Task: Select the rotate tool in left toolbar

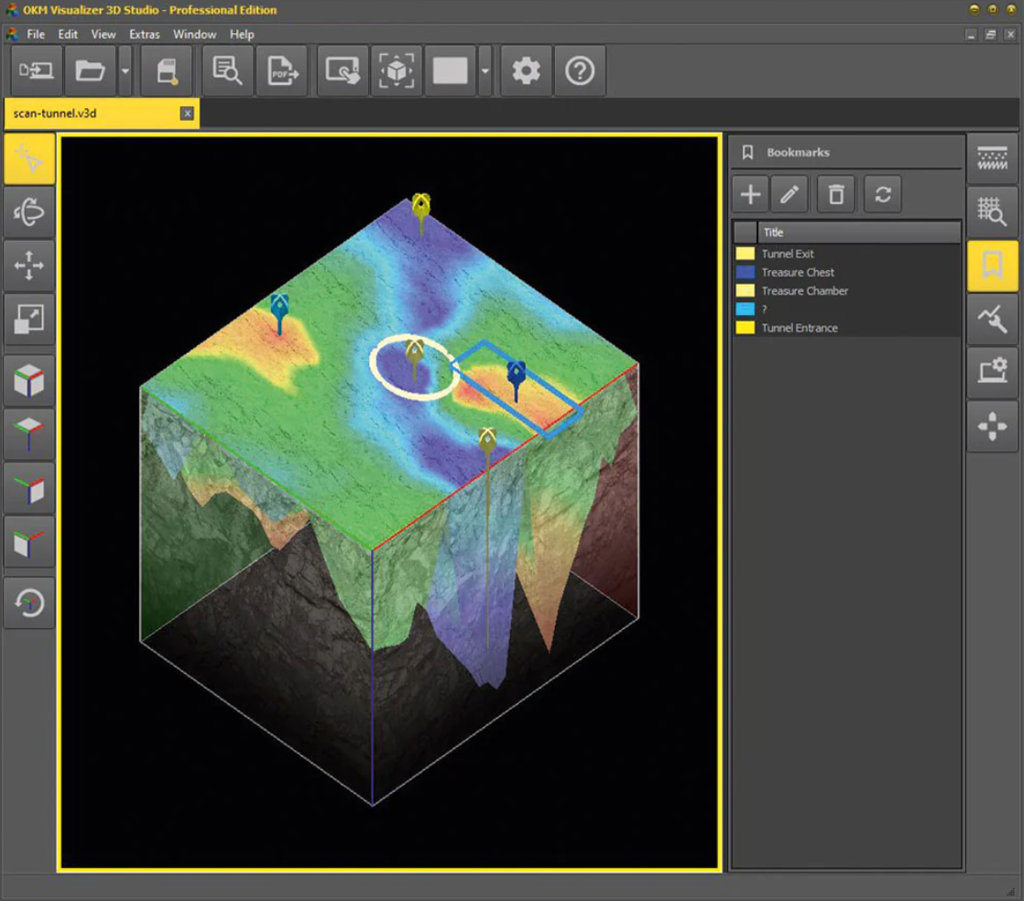Action: coord(28,212)
